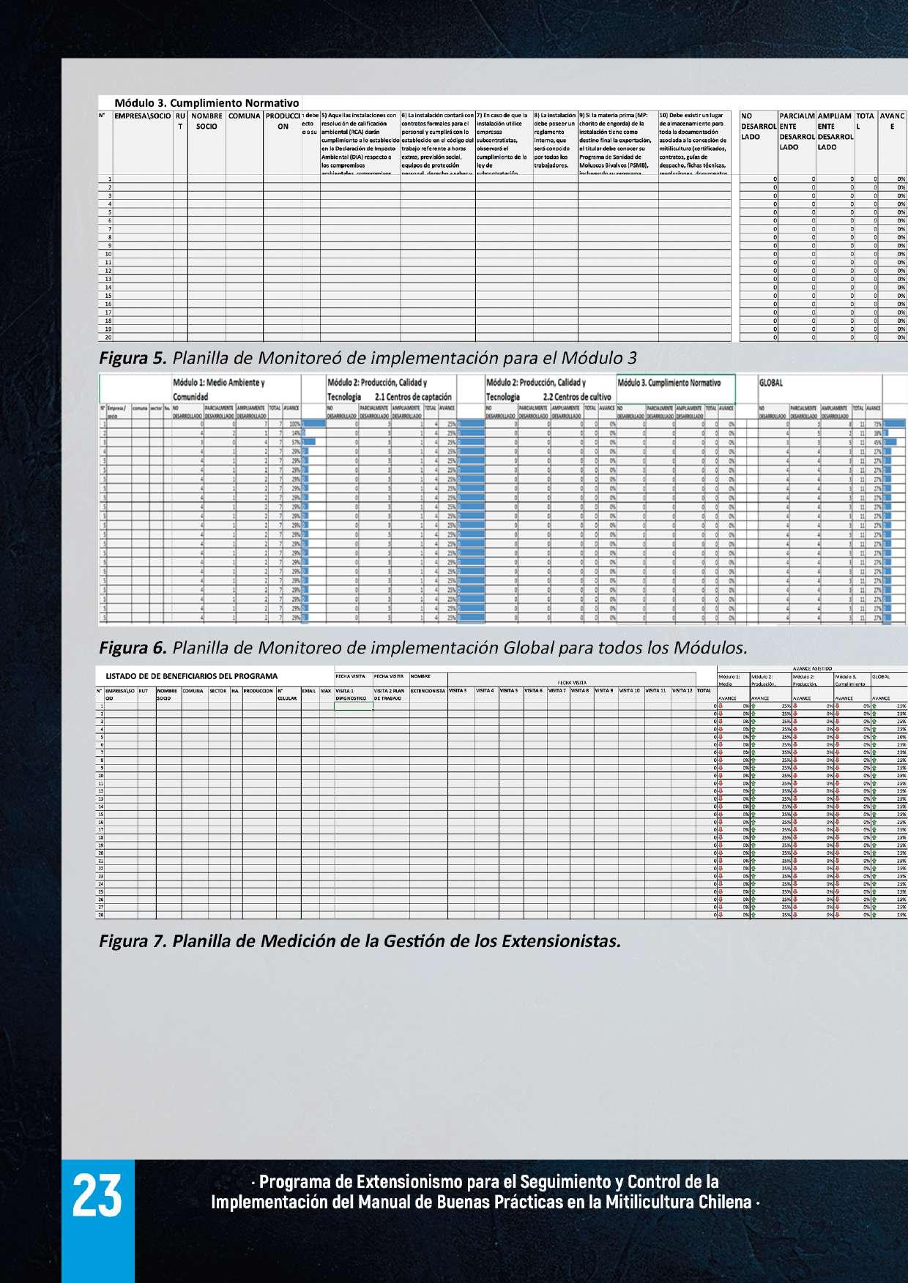
Task: Click the Módulo 3. Cumplimiento Normativo title in Figura 5
Action: point(206,103)
